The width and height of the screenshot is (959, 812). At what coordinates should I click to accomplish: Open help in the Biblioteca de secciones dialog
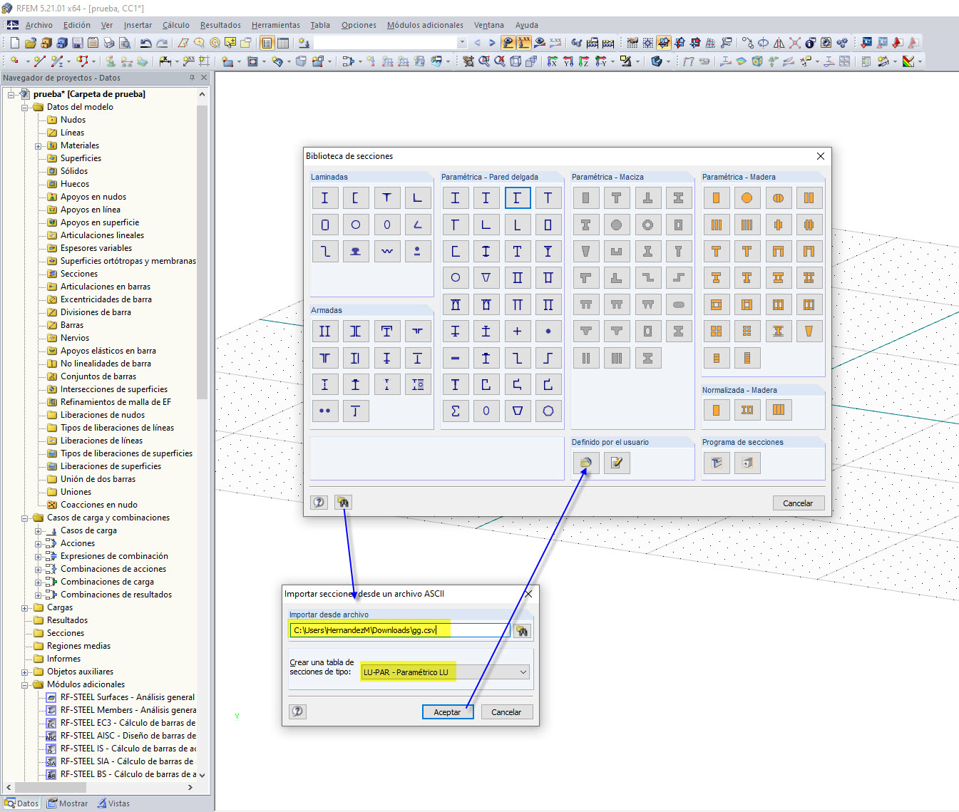coord(319,503)
